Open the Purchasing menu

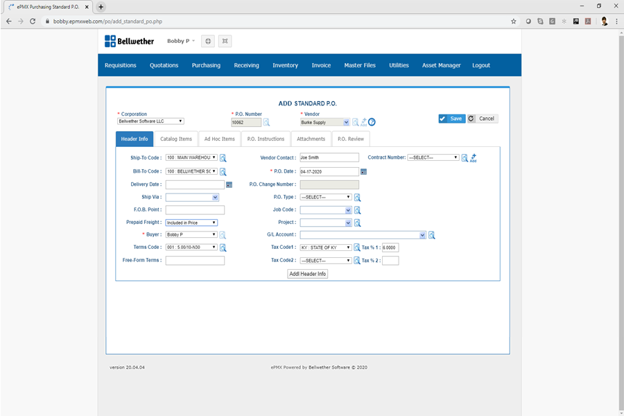[206, 65]
